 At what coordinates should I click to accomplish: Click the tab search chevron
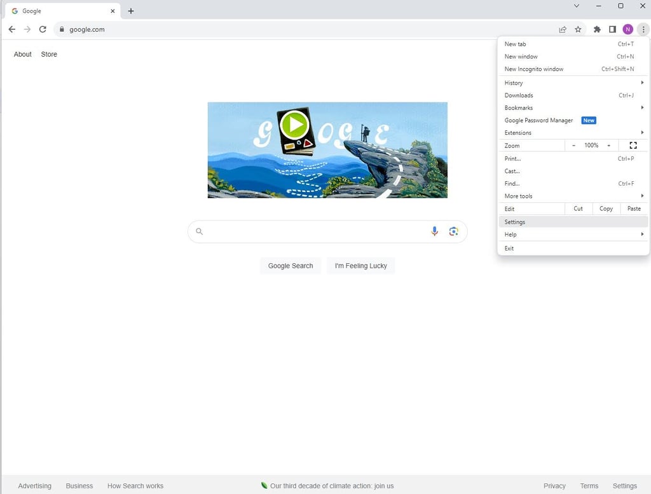coord(576,6)
